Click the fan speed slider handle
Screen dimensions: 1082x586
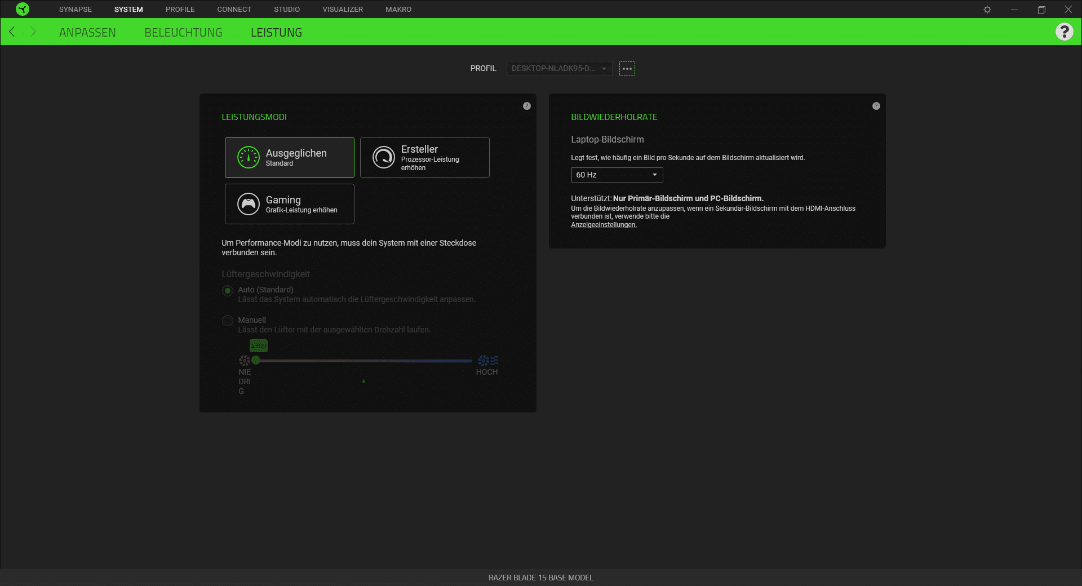click(x=256, y=360)
